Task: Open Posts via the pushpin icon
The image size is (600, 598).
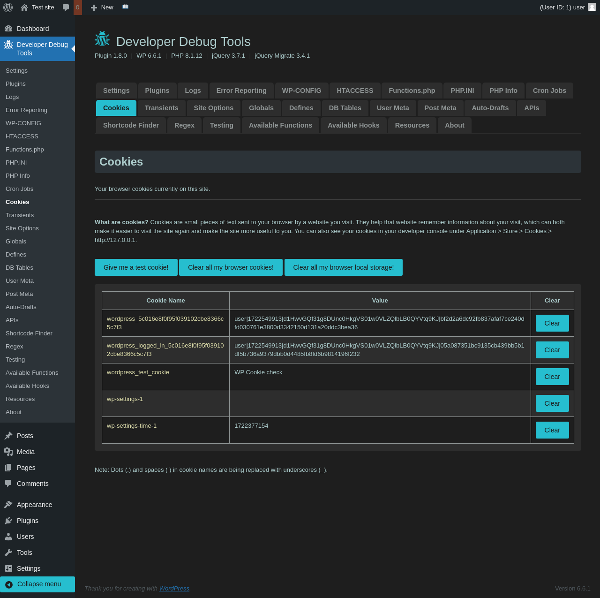Action: (8, 436)
